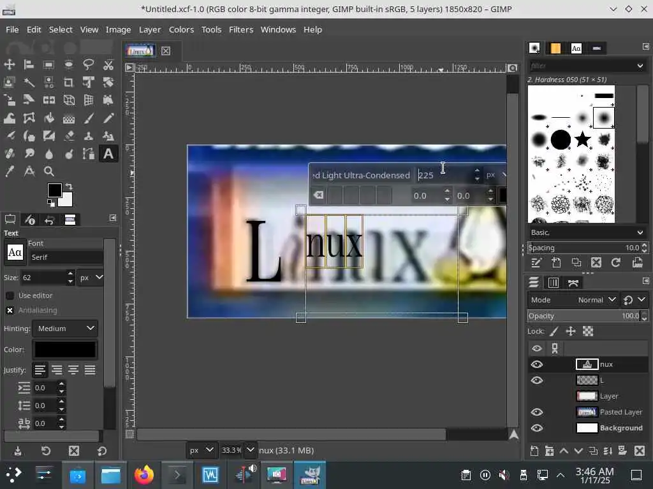Select the Measure compass tool
Screen dimensions: 653x489
[29, 171]
